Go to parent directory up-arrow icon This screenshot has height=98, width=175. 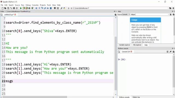(x=173, y=8)
